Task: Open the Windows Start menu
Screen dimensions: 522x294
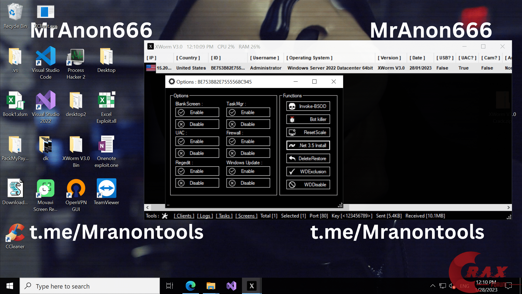Action: (x=10, y=286)
